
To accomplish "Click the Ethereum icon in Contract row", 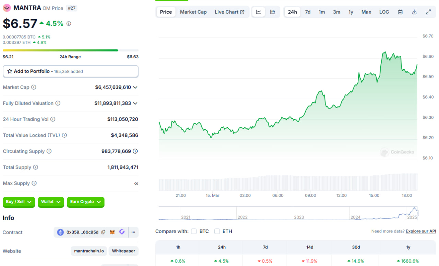I will (x=60, y=232).
